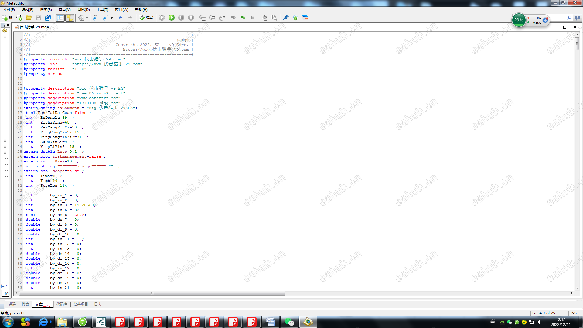The width and height of the screenshot is (583, 328).
Task: Click the Save All icon
Action: point(48,18)
